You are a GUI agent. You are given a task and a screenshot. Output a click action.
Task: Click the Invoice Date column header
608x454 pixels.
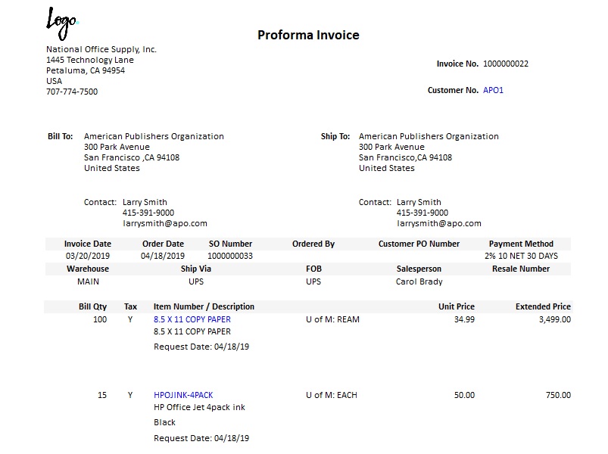click(x=88, y=244)
